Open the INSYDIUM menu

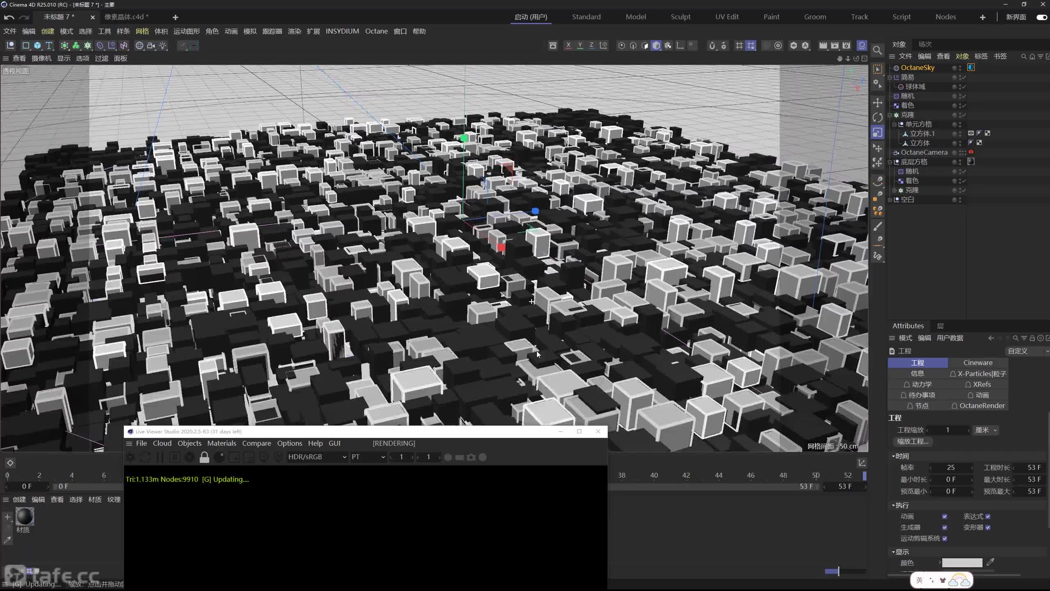pos(342,31)
